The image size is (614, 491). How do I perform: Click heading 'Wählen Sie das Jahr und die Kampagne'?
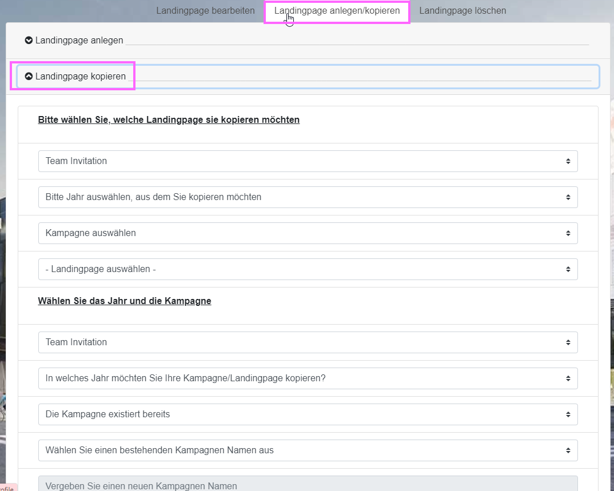point(125,301)
